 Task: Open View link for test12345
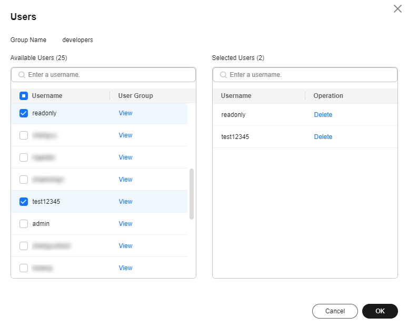(x=125, y=202)
